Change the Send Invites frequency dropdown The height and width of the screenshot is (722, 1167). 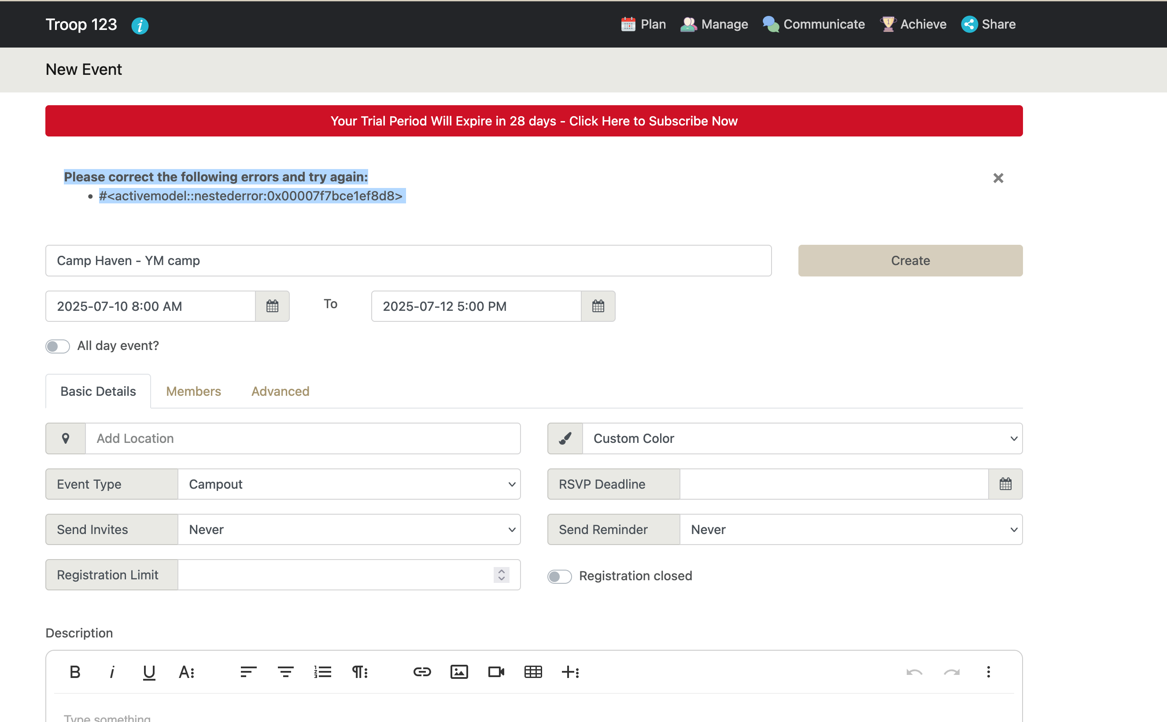(x=349, y=529)
